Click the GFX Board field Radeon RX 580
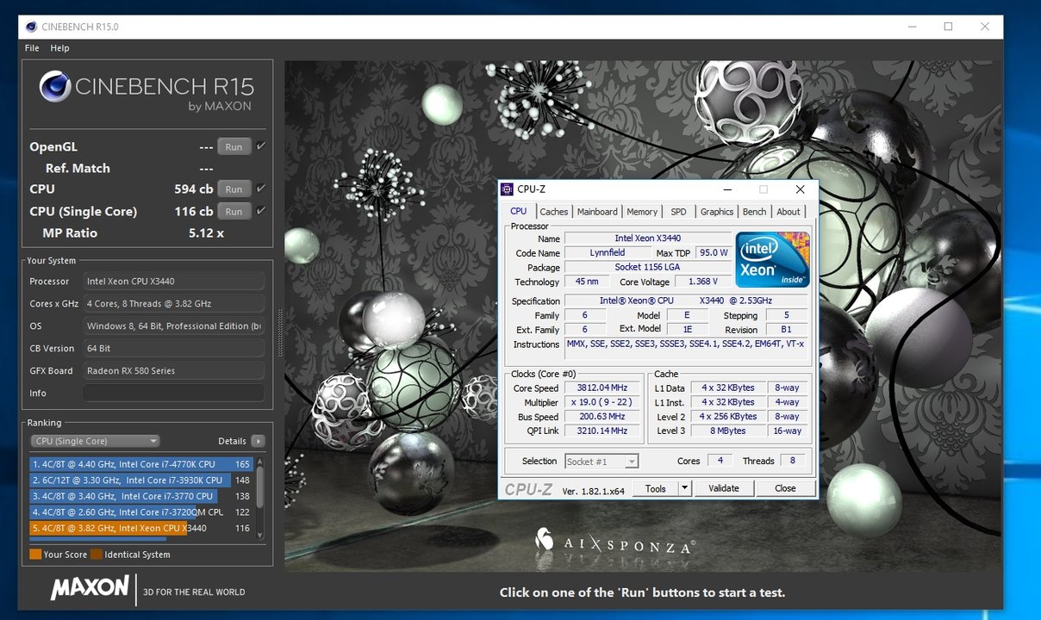Image resolution: width=1041 pixels, height=620 pixels. tap(173, 370)
